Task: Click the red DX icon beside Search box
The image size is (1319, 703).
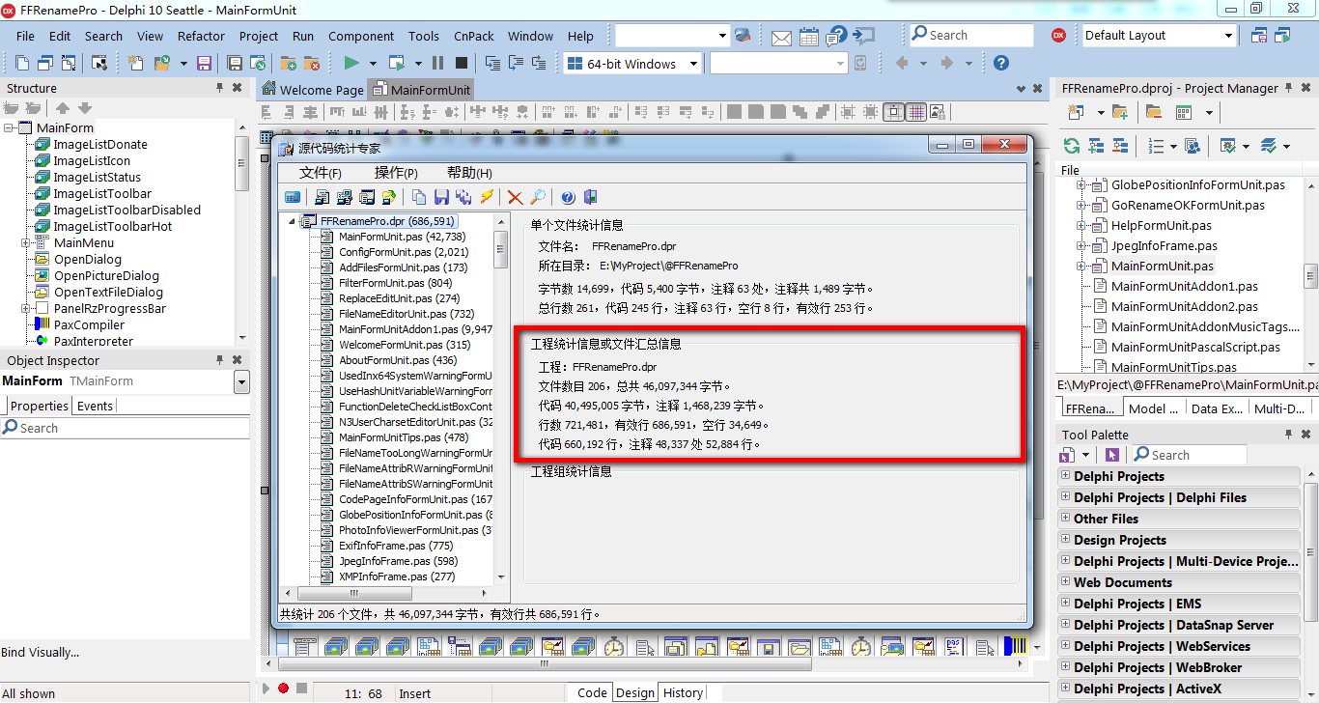Action: click(x=1058, y=35)
